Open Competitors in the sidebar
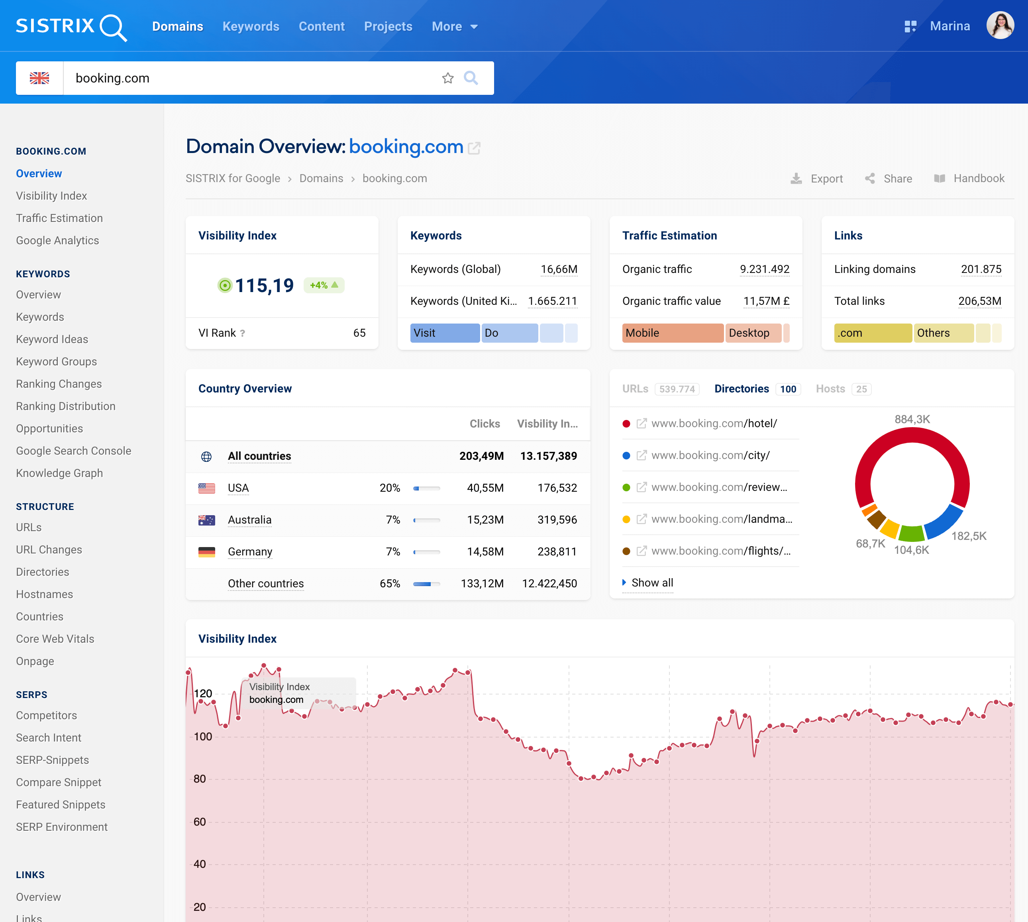 pyautogui.click(x=46, y=715)
